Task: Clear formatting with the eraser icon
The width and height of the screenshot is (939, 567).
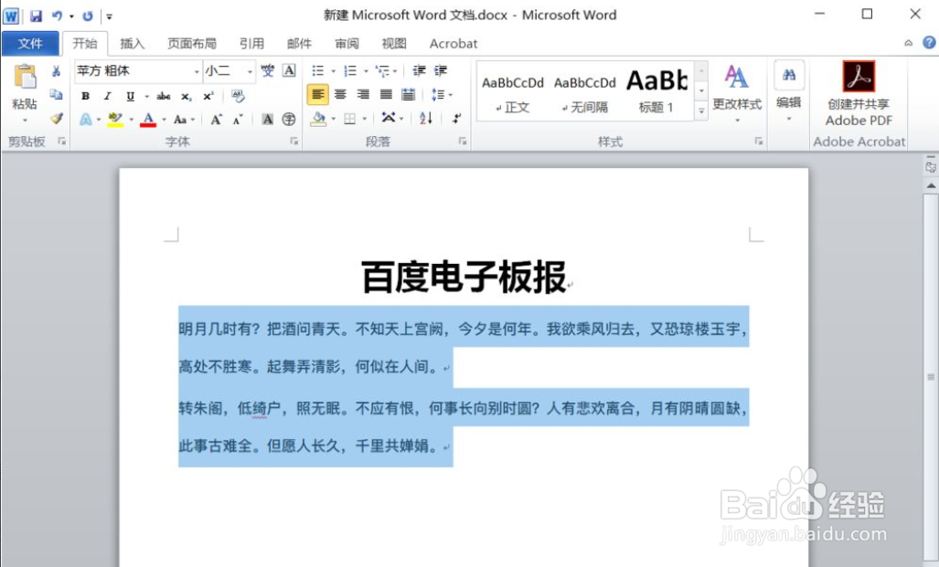Action: [x=239, y=96]
